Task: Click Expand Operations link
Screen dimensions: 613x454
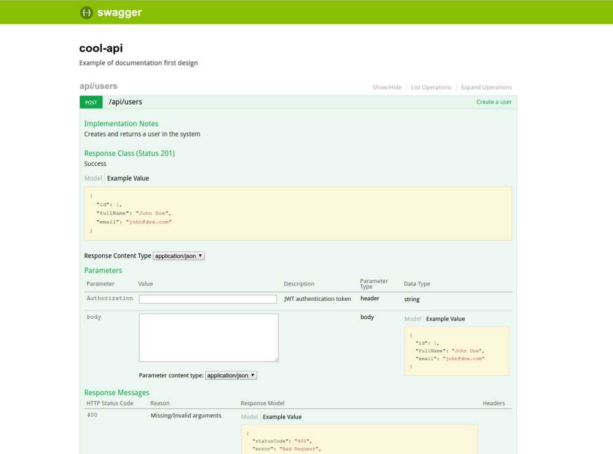Action: point(486,87)
